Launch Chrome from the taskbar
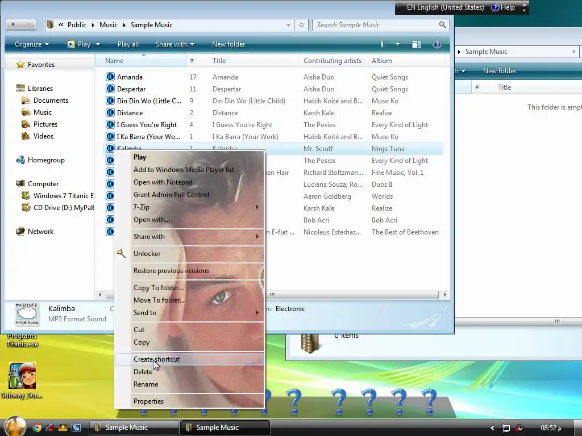Screen dimensions: 582x436 coord(37,428)
